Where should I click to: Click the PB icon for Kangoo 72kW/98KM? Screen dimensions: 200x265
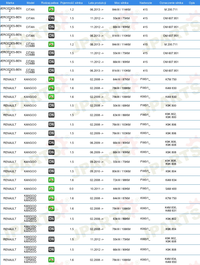tap(51, 180)
